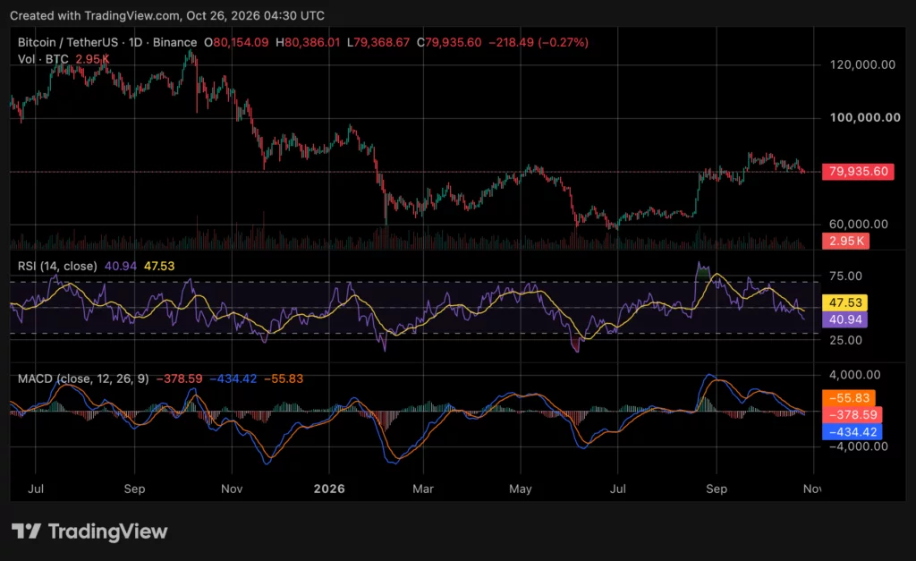Click the RSI legend value 40.94
916x561 pixels.
coord(121,266)
